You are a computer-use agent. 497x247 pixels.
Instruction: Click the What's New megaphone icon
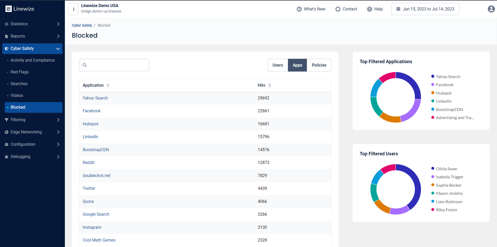(x=299, y=9)
